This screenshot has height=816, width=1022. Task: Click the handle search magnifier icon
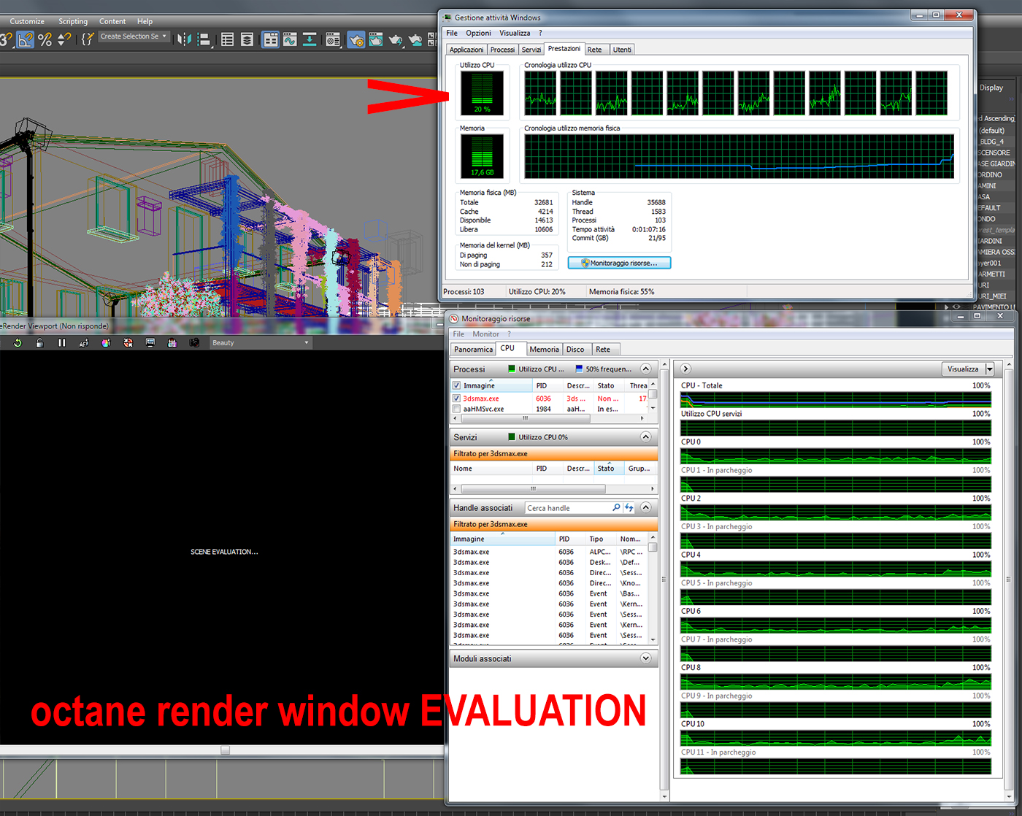616,508
